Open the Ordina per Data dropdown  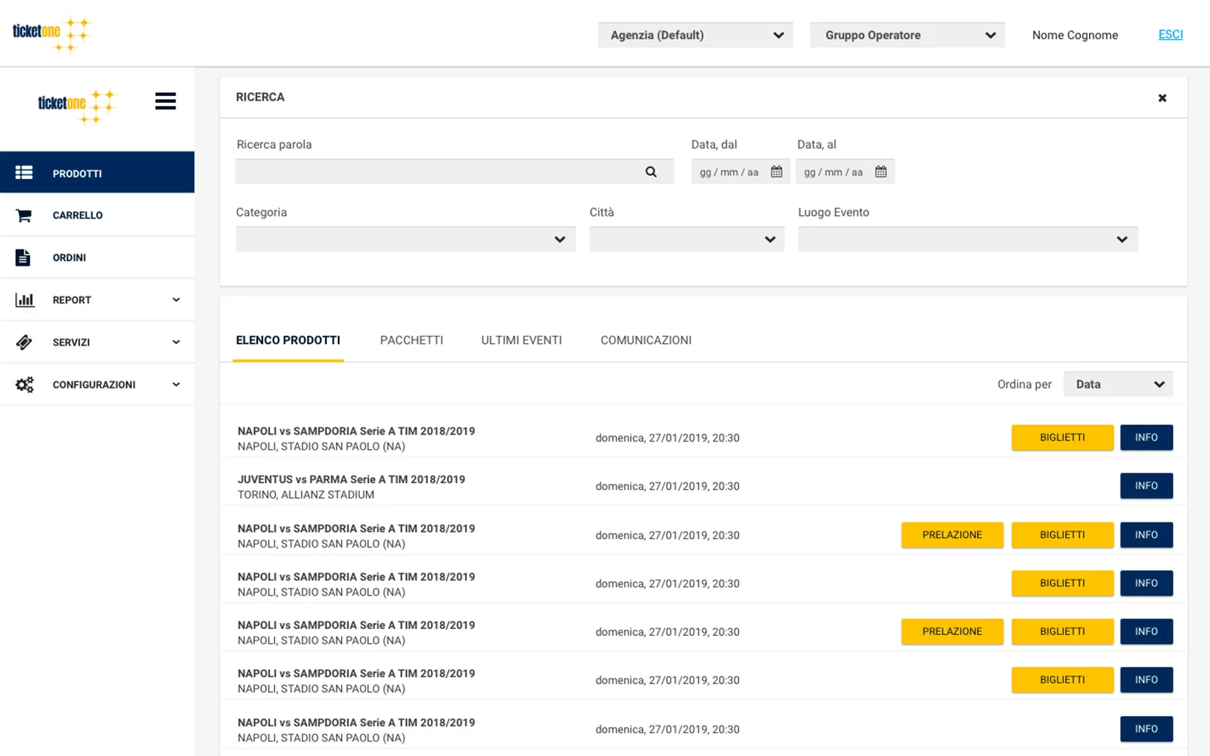point(1118,384)
